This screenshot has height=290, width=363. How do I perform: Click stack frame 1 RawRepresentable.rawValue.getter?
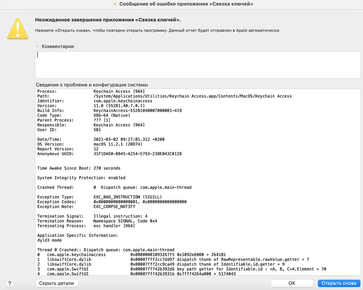click(x=173, y=259)
